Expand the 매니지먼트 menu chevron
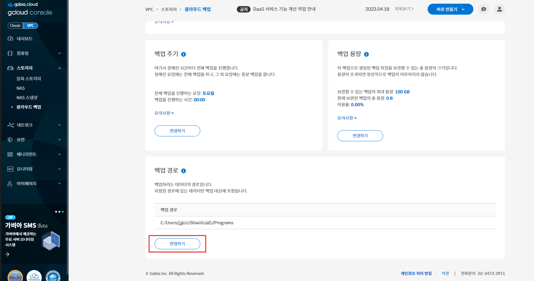This screenshot has width=534, height=281. point(60,154)
